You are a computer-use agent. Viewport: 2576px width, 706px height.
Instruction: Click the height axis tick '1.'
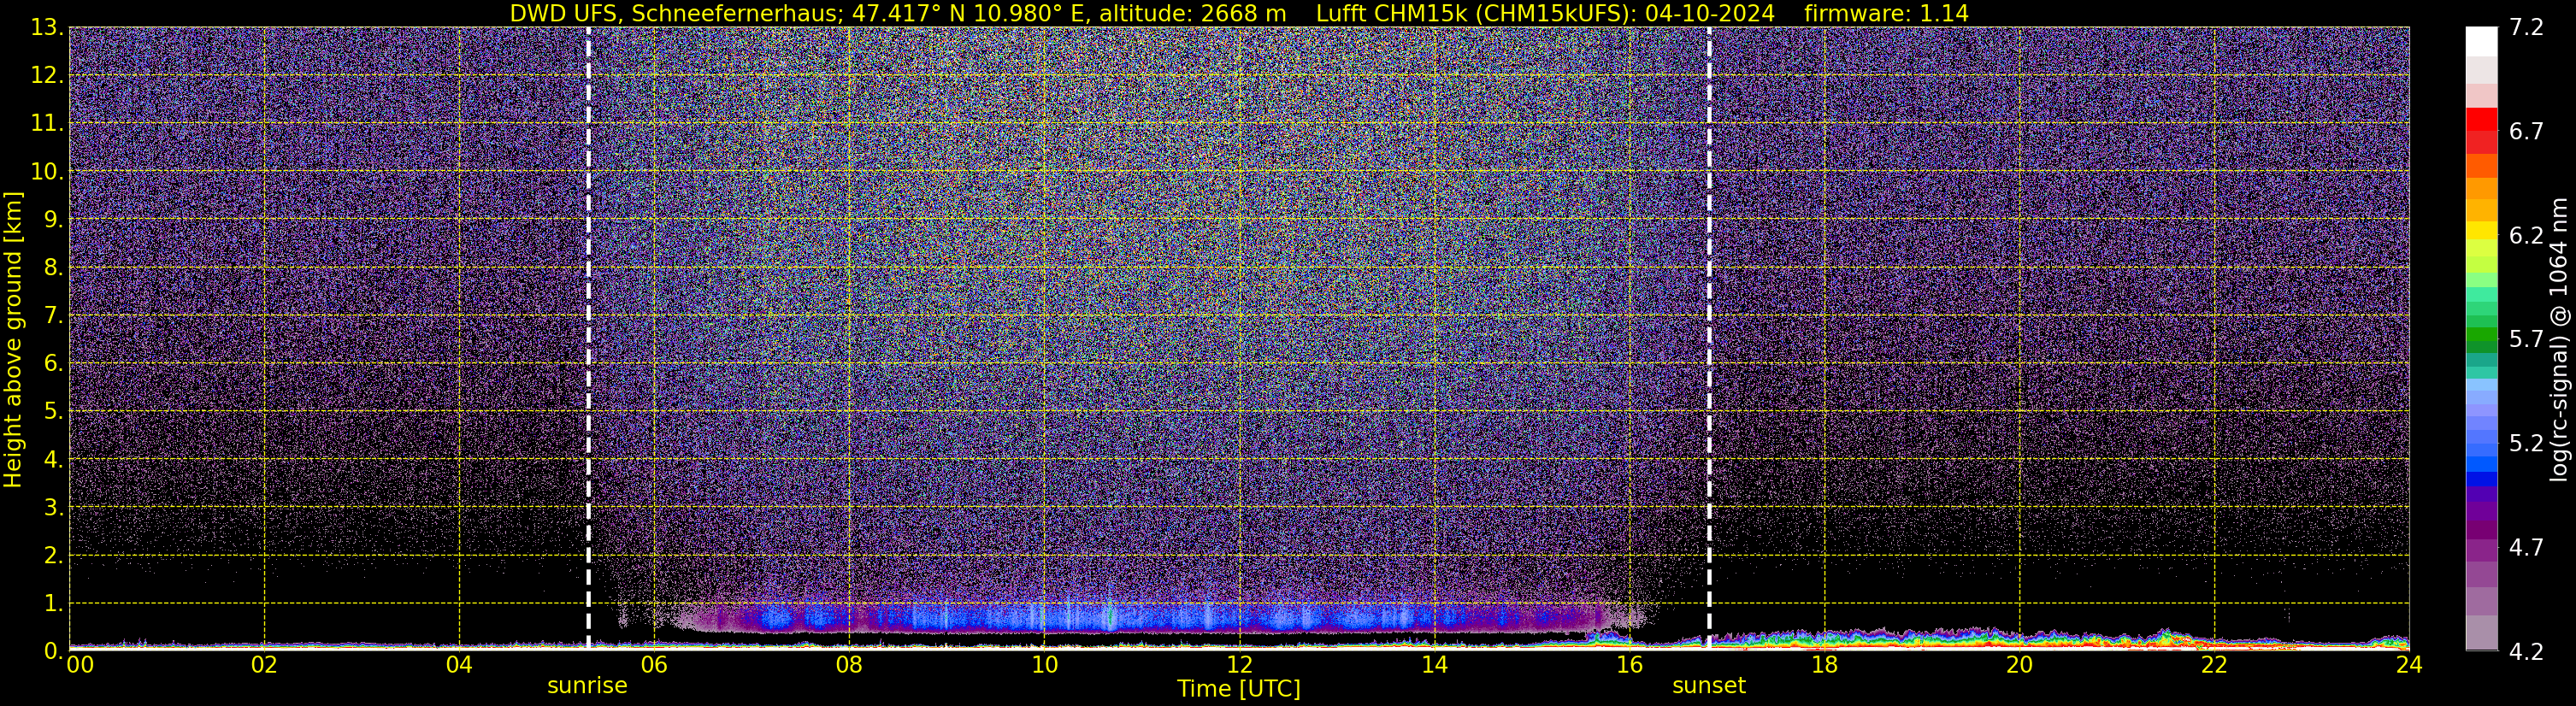(x=53, y=604)
